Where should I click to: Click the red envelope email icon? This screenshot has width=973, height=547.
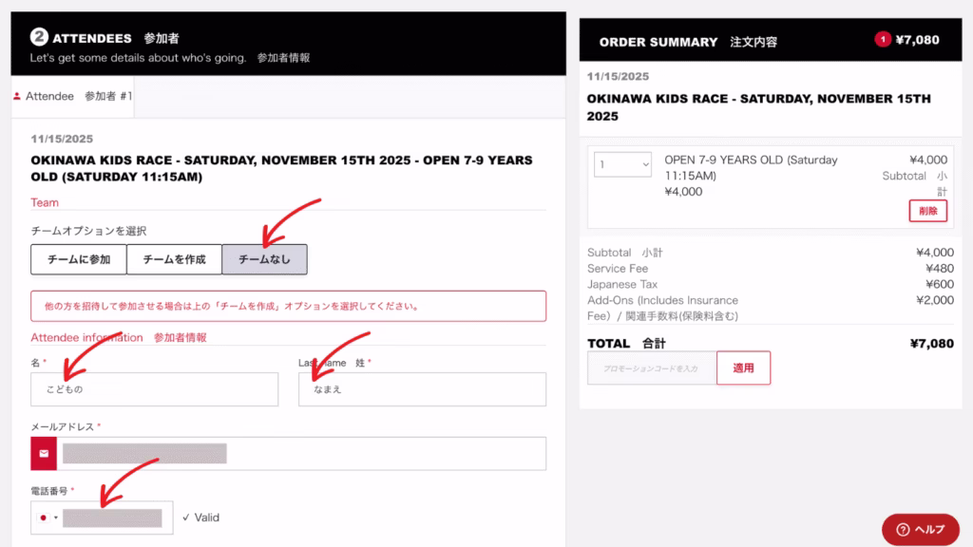click(44, 453)
